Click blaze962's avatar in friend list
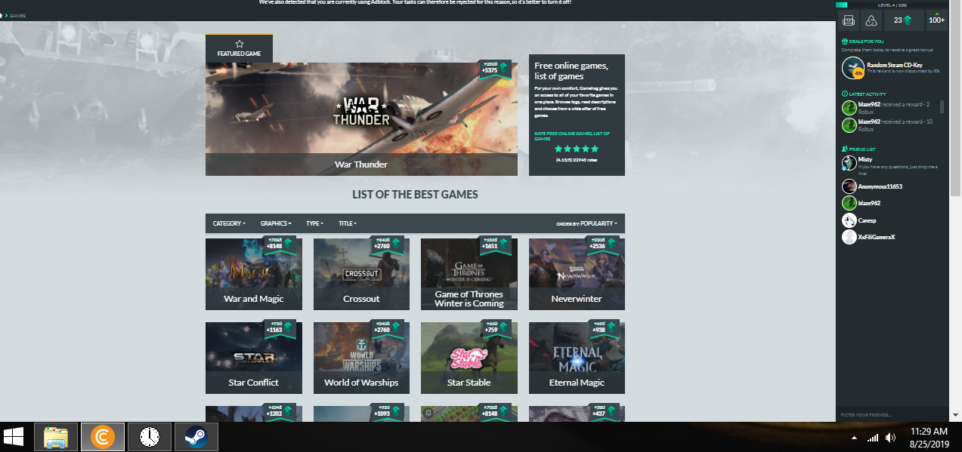 tap(849, 203)
